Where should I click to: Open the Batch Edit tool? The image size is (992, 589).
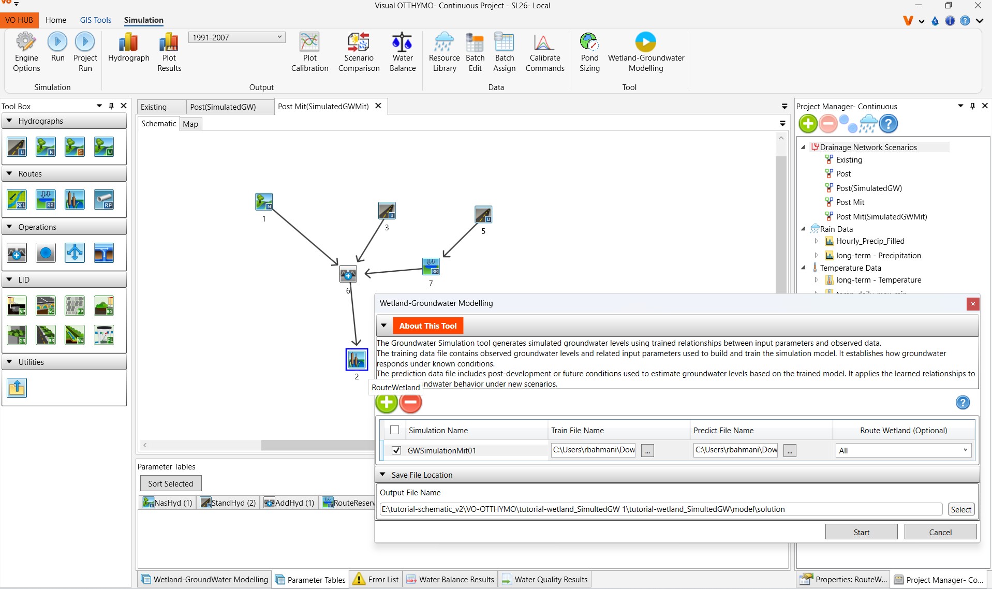[x=475, y=52]
